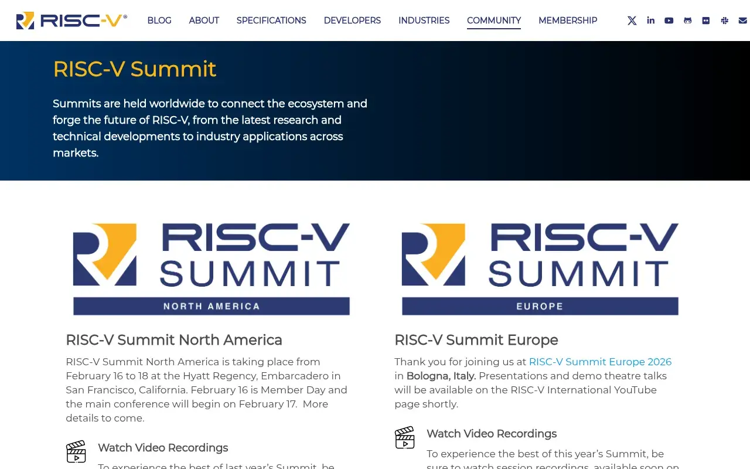The image size is (750, 469).
Task: Open the GitHub icon in header
Action: click(x=687, y=21)
